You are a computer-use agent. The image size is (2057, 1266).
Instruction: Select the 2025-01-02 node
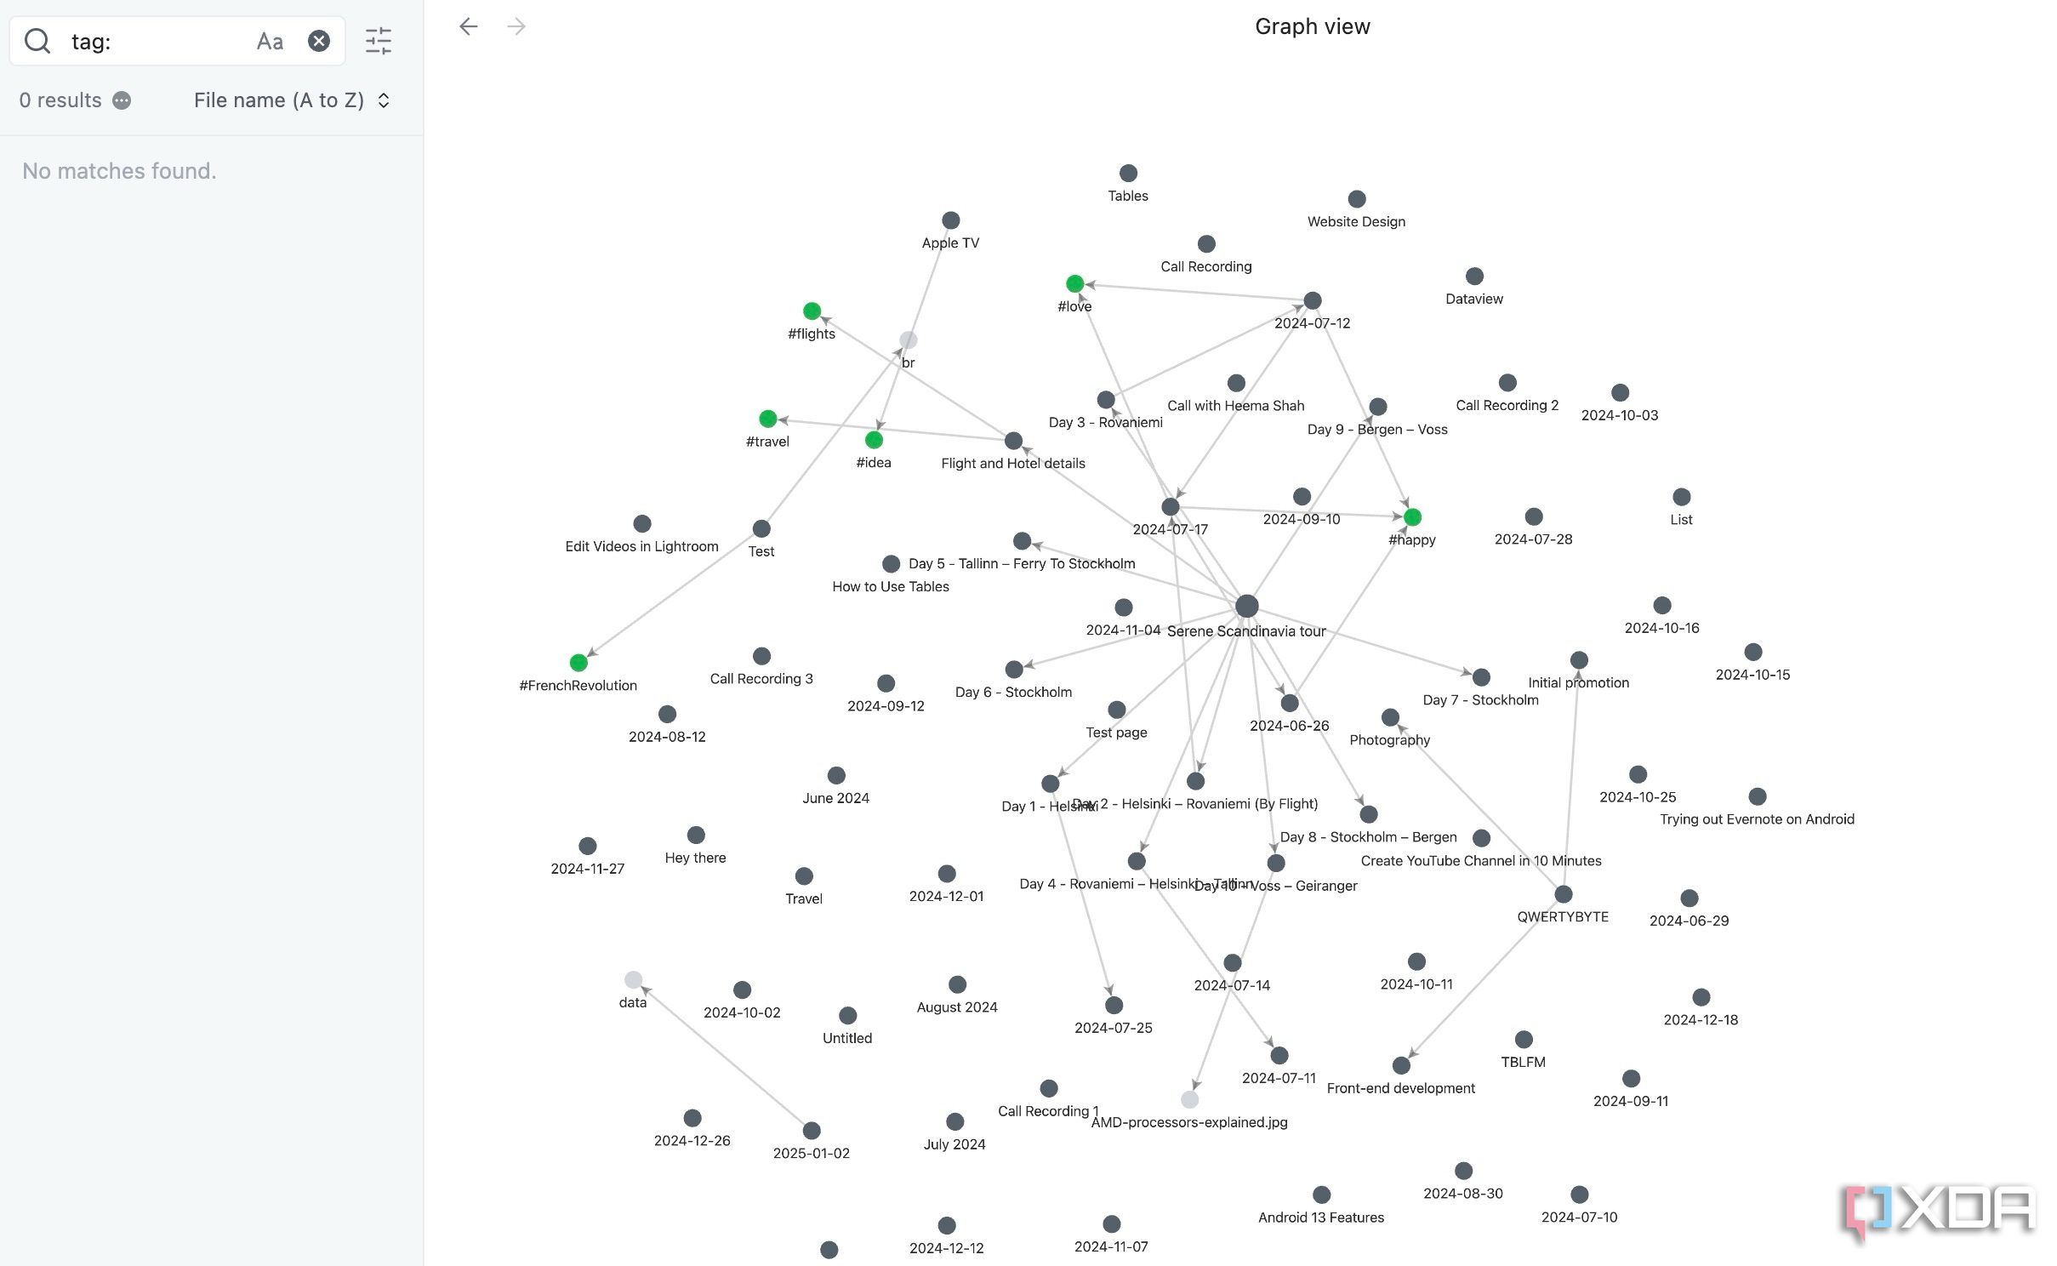(812, 1131)
